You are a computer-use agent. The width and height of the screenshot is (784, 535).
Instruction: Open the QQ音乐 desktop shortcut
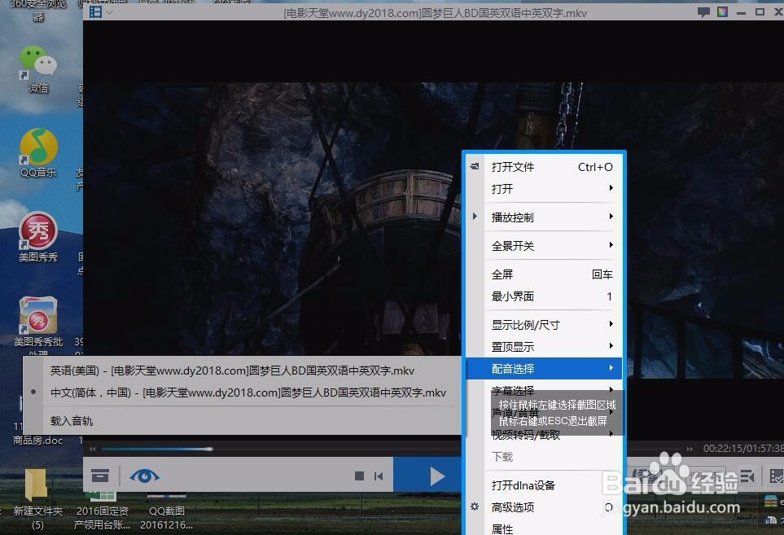38,153
